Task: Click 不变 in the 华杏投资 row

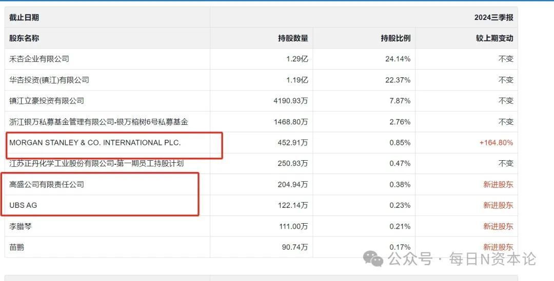Action: click(x=506, y=80)
